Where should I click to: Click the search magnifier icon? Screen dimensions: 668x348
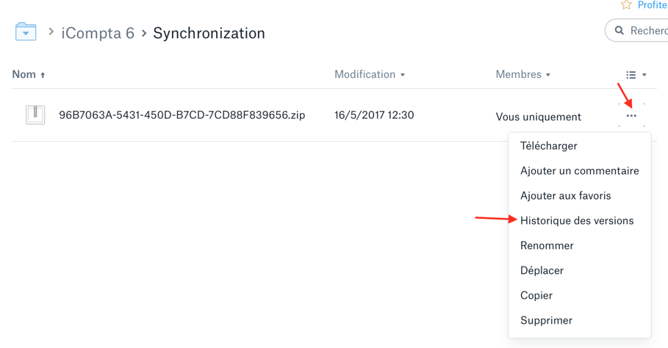coord(619,31)
